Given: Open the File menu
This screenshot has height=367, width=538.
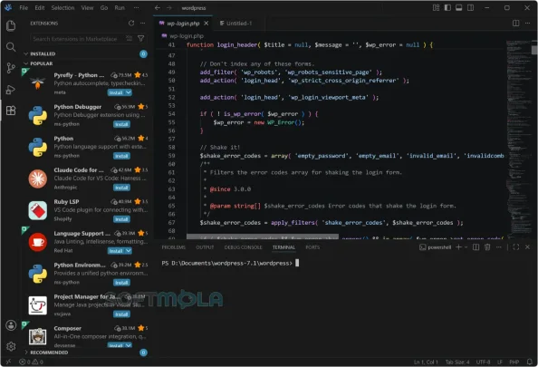Looking at the screenshot, I should click(24, 7).
